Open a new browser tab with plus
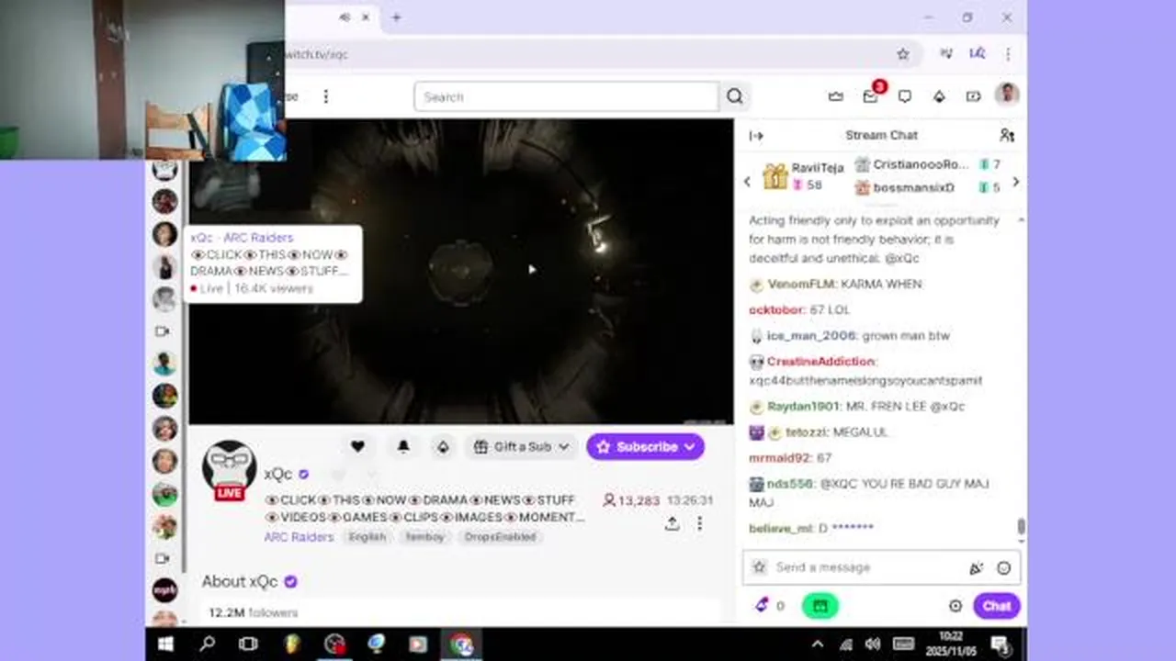Image resolution: width=1176 pixels, height=661 pixels. [396, 17]
